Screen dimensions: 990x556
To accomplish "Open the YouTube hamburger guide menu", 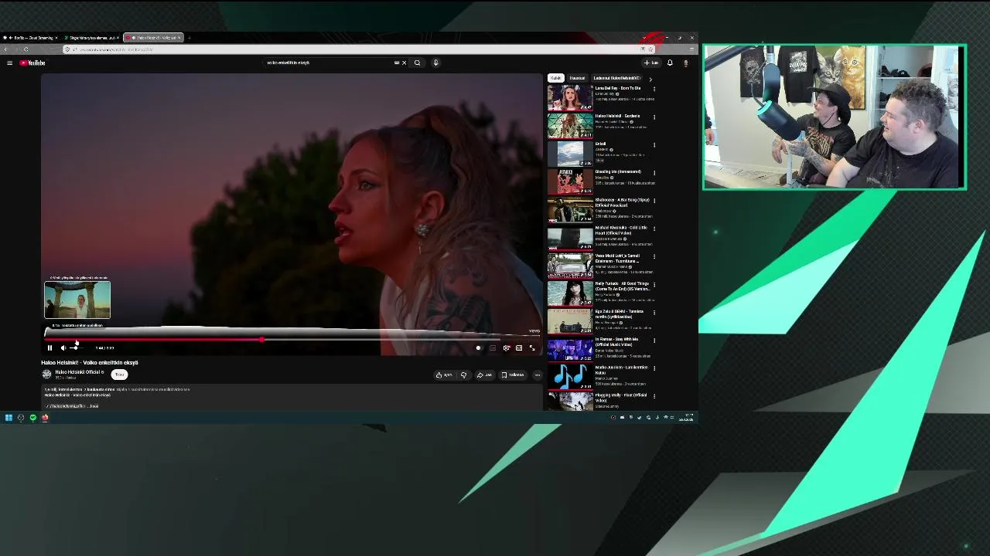I will pos(9,63).
